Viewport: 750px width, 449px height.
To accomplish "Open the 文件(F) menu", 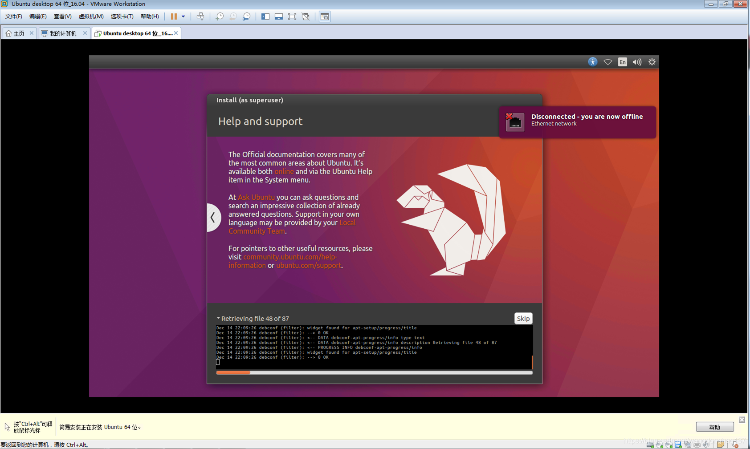I will pyautogui.click(x=13, y=16).
